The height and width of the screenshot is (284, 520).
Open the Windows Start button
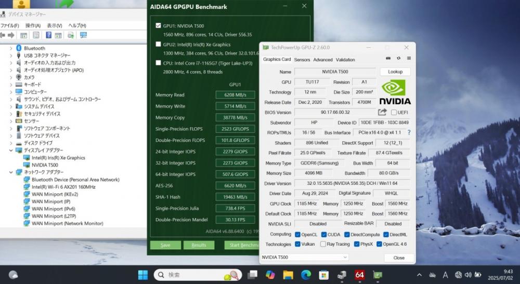(143, 275)
